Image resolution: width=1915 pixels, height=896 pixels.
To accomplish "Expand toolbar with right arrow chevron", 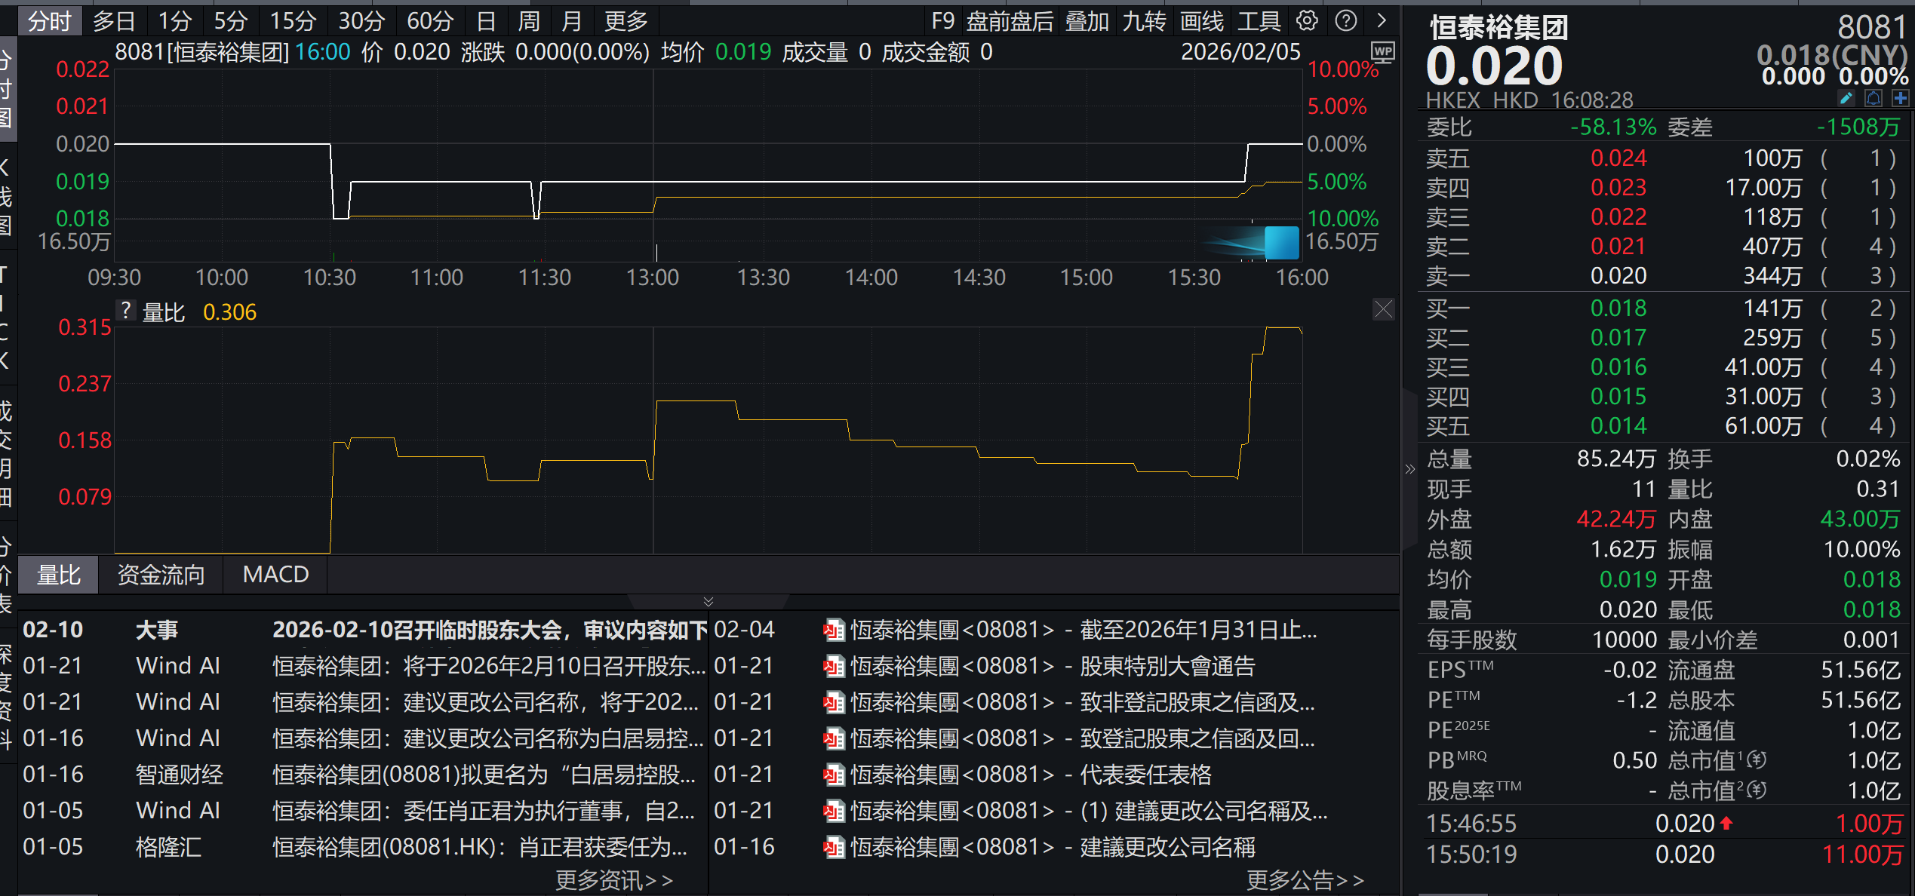I will coord(1381,21).
